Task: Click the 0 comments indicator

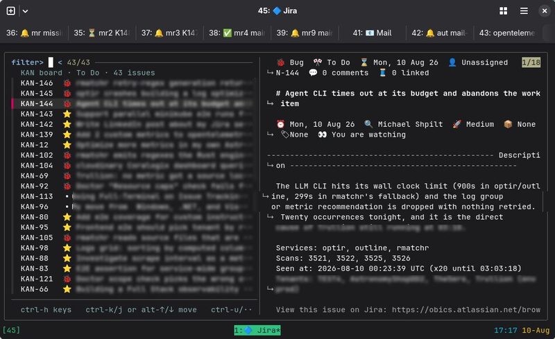Action: pos(339,73)
